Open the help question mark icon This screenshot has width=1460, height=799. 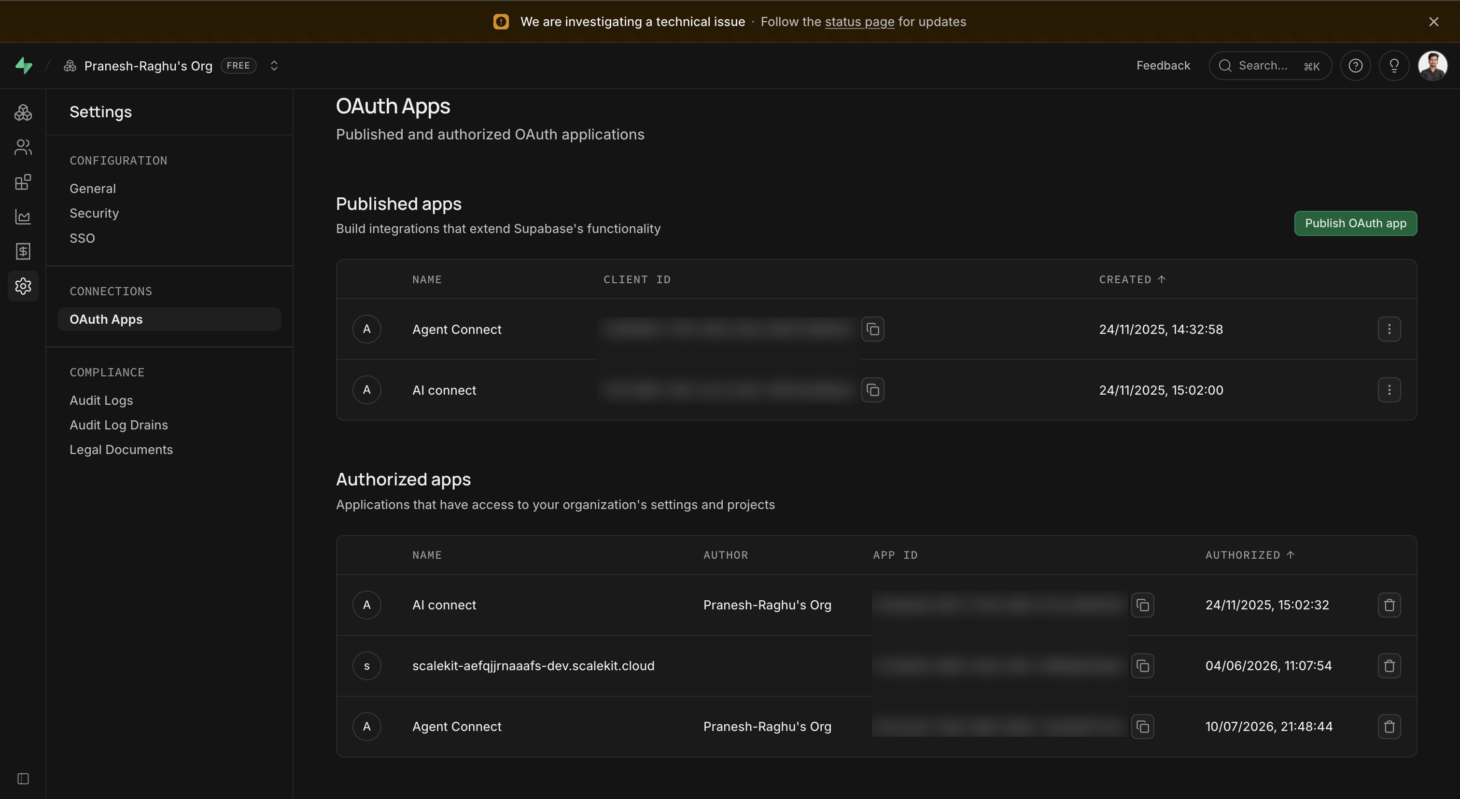click(x=1356, y=66)
